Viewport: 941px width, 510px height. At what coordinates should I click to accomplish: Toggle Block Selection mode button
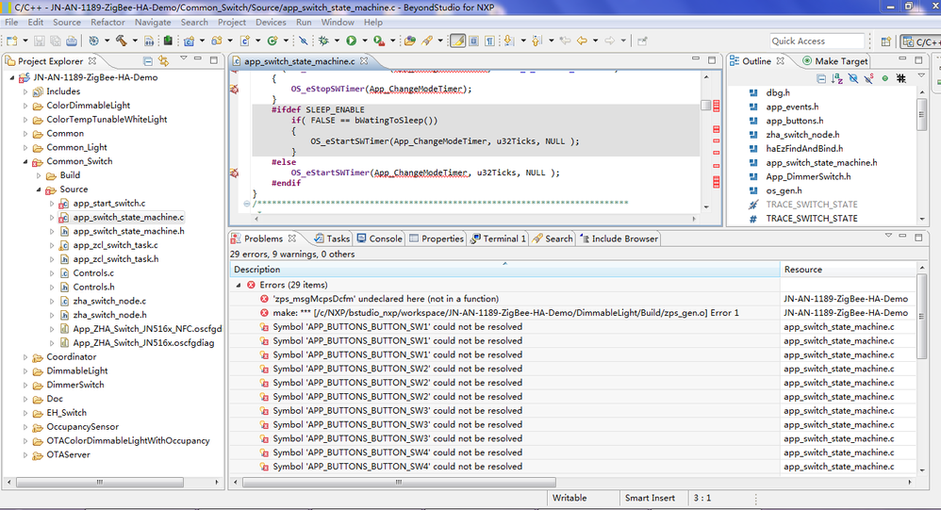click(474, 41)
